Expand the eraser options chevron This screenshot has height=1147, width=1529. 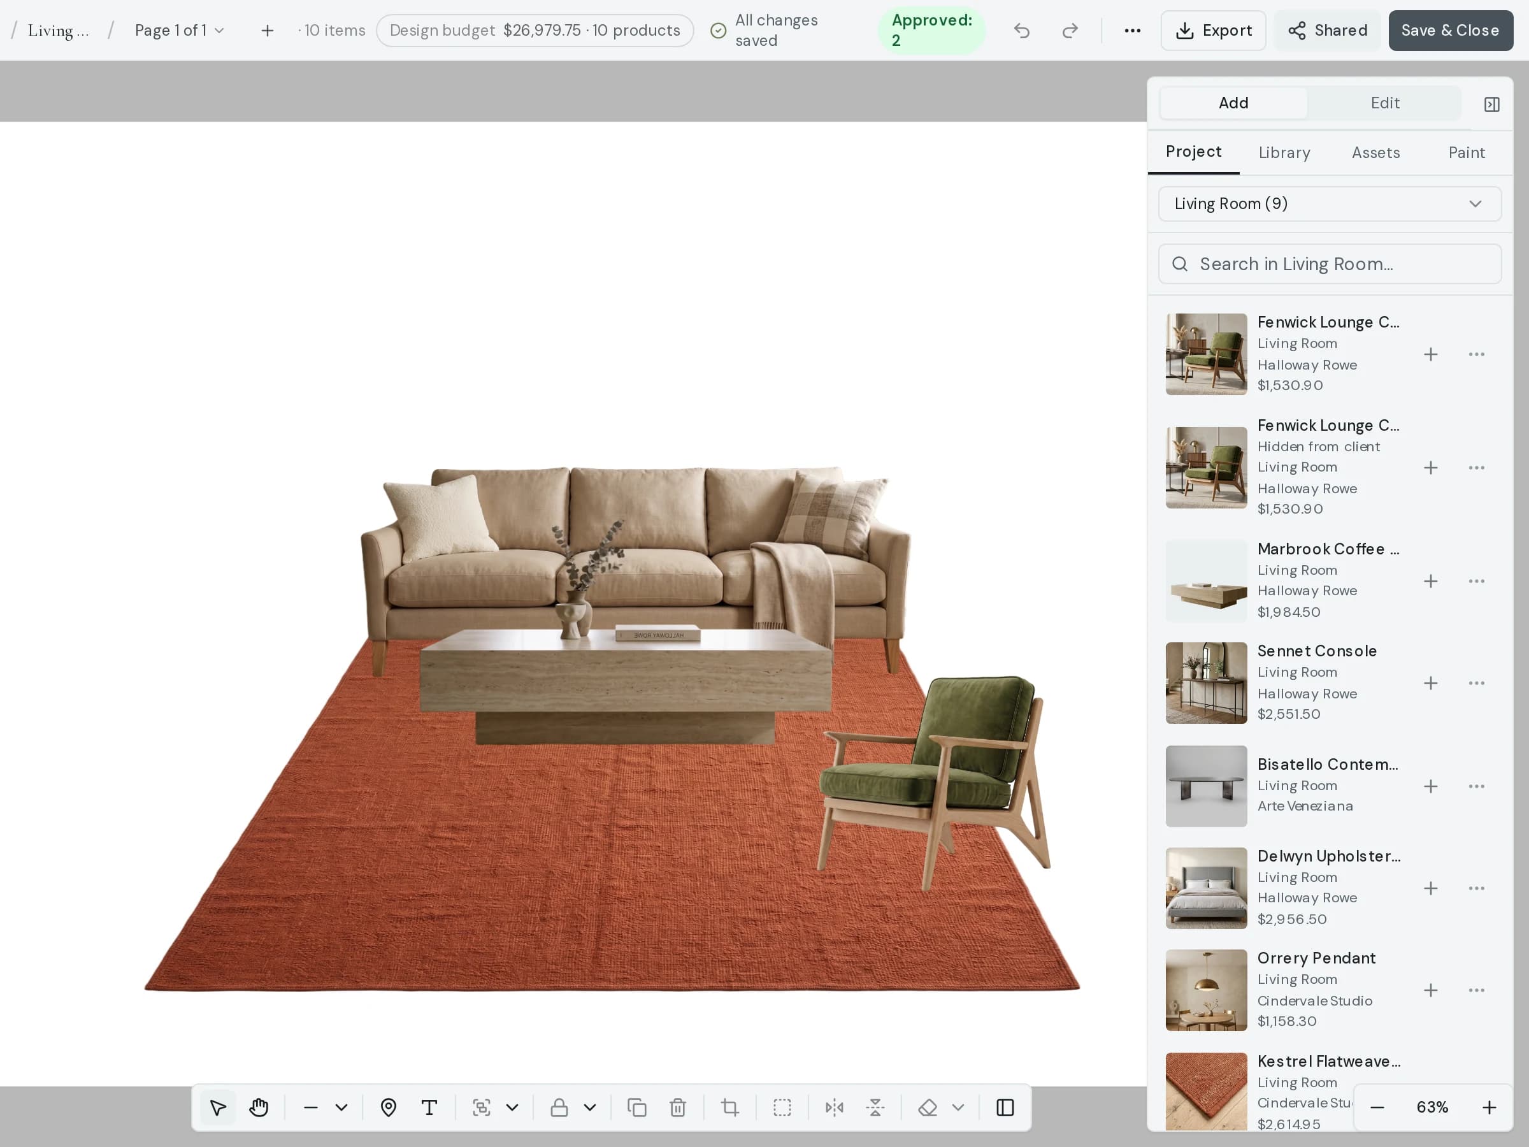[x=958, y=1107]
